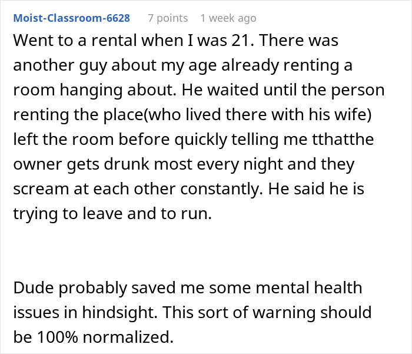Click the phrase 'room hanging about'
The image size is (412, 354).
pyautogui.click(x=94, y=90)
